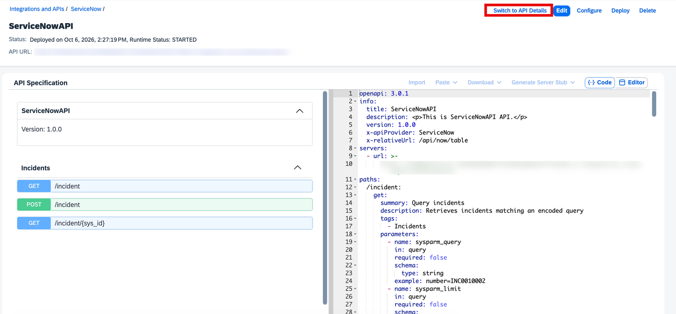Collapse the ServiceNowAPI panel chevron

300,111
